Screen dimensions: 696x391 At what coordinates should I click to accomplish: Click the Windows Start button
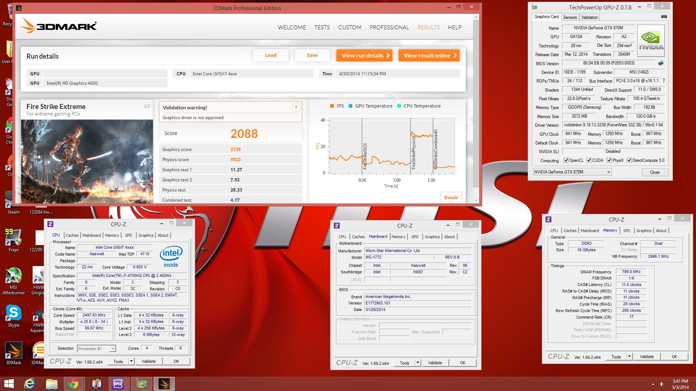pyautogui.click(x=9, y=384)
